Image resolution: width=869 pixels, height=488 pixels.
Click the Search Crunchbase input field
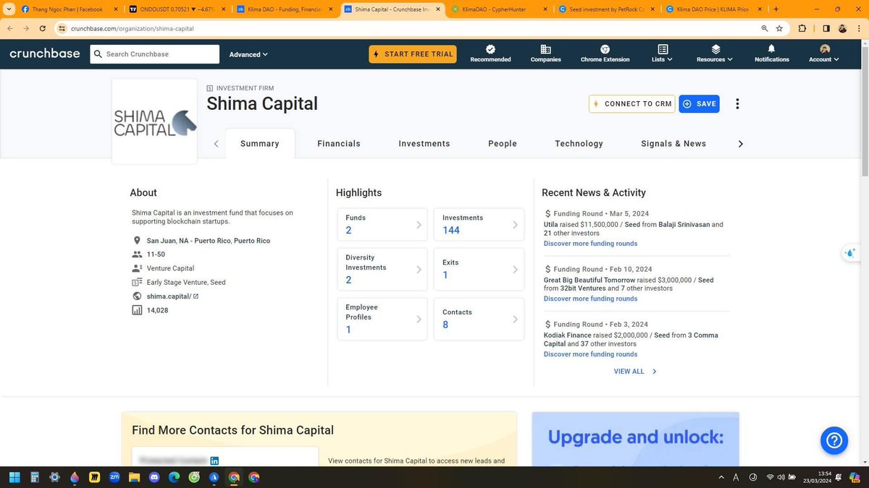tap(154, 54)
